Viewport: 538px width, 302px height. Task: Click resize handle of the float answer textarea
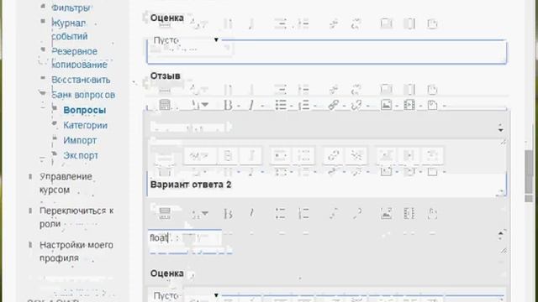[x=503, y=251]
